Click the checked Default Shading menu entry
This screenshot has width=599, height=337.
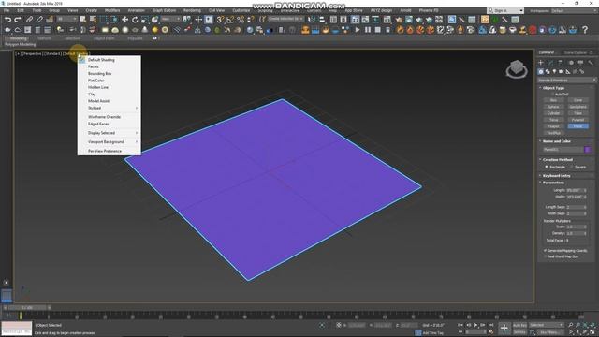(101, 60)
